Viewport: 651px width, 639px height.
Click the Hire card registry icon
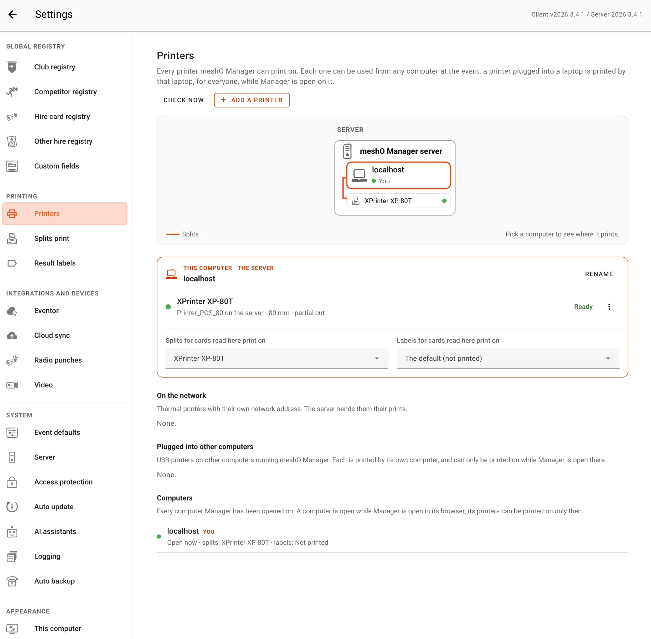[x=12, y=117]
